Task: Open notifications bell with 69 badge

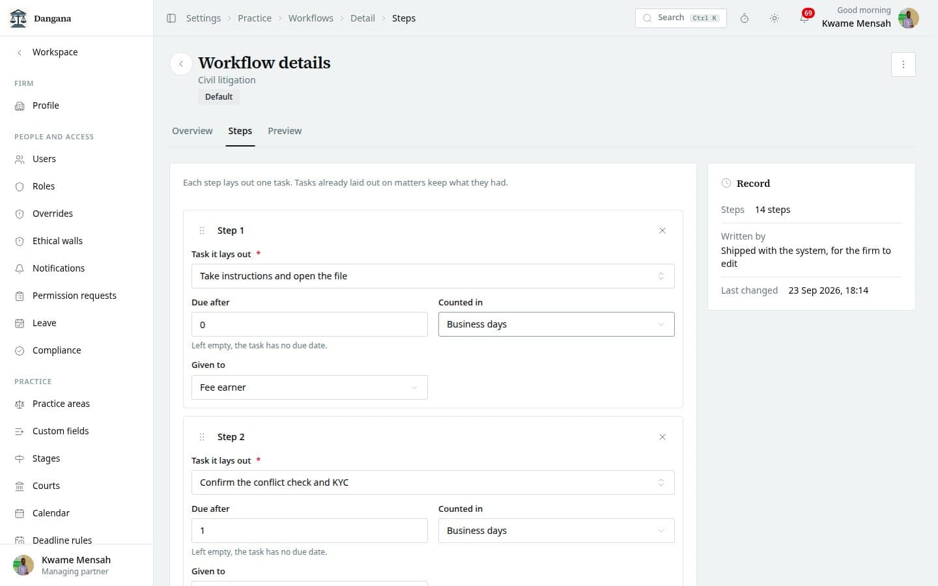Action: [804, 18]
